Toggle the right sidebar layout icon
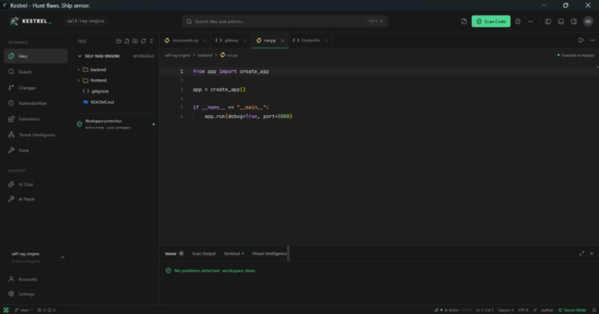 click(x=574, y=22)
